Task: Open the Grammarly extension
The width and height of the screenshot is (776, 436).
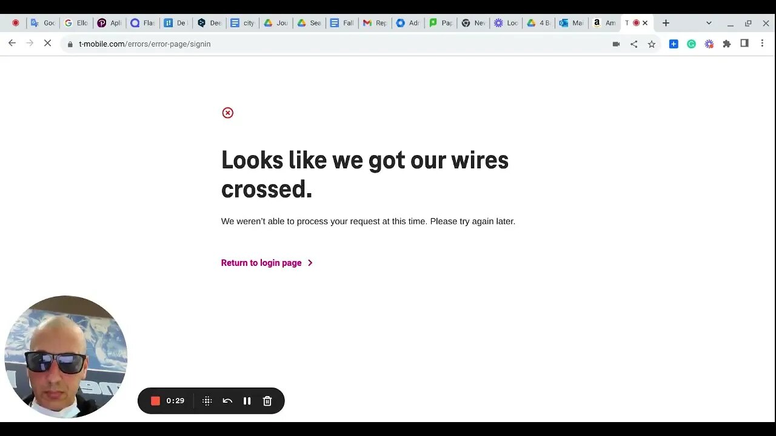Action: click(x=691, y=44)
